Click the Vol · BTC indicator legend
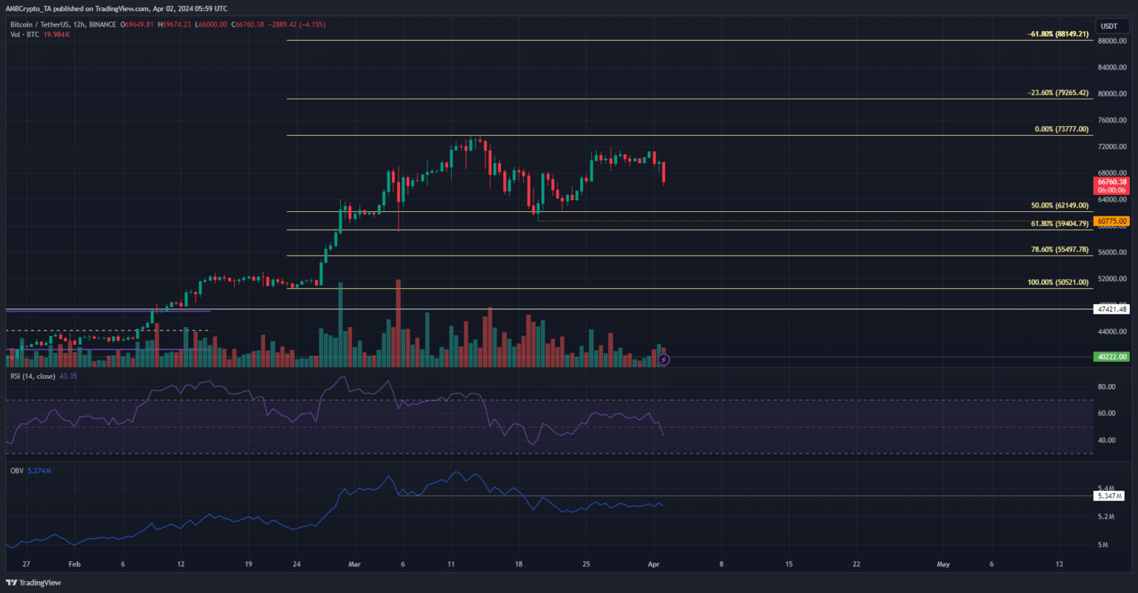This screenshot has height=593, width=1138. 24,34
